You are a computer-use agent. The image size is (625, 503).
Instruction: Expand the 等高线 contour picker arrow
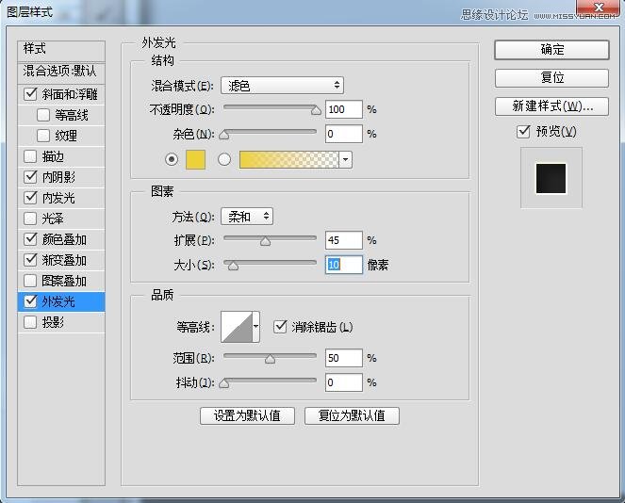tap(255, 327)
